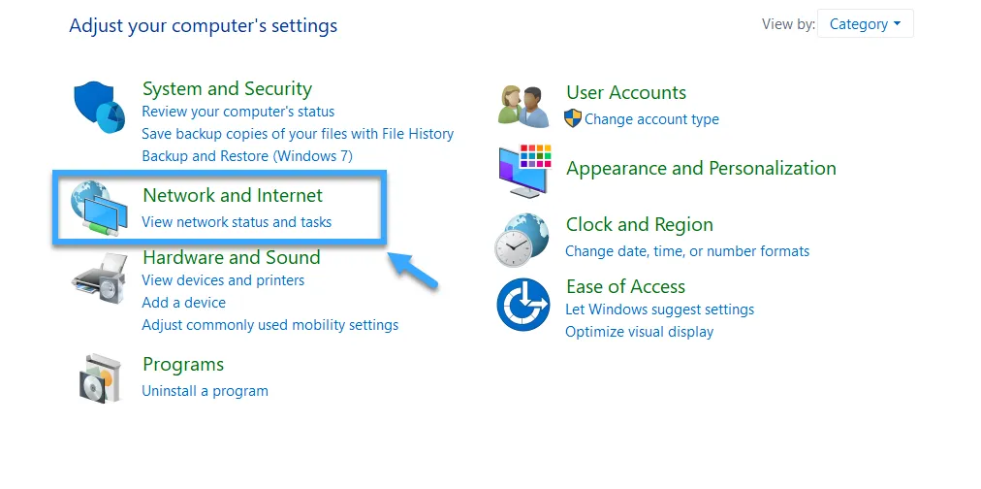
Task: Open the System and Security heading
Action: click(227, 89)
